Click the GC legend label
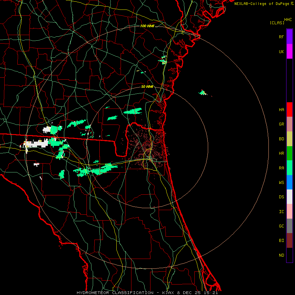 281,226
